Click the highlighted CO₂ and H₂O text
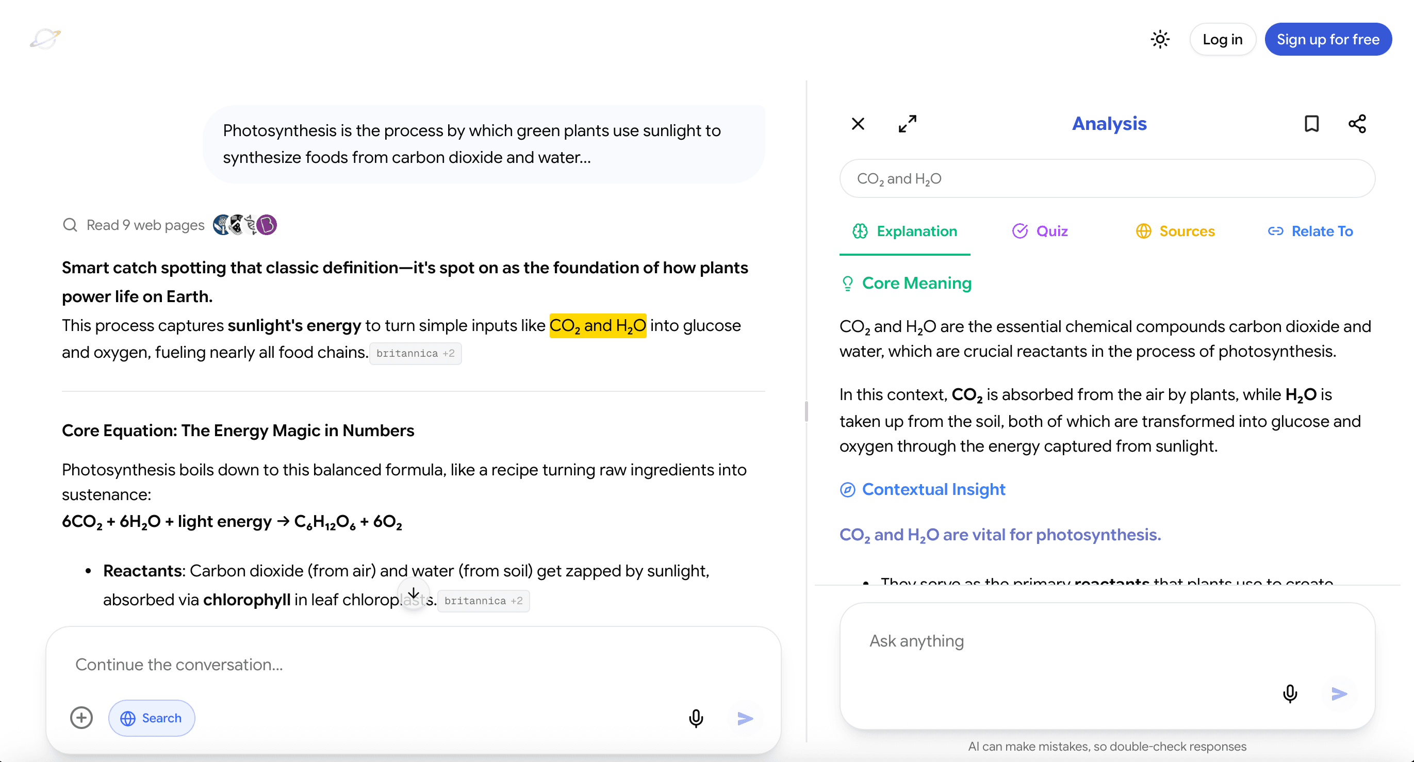 click(597, 326)
